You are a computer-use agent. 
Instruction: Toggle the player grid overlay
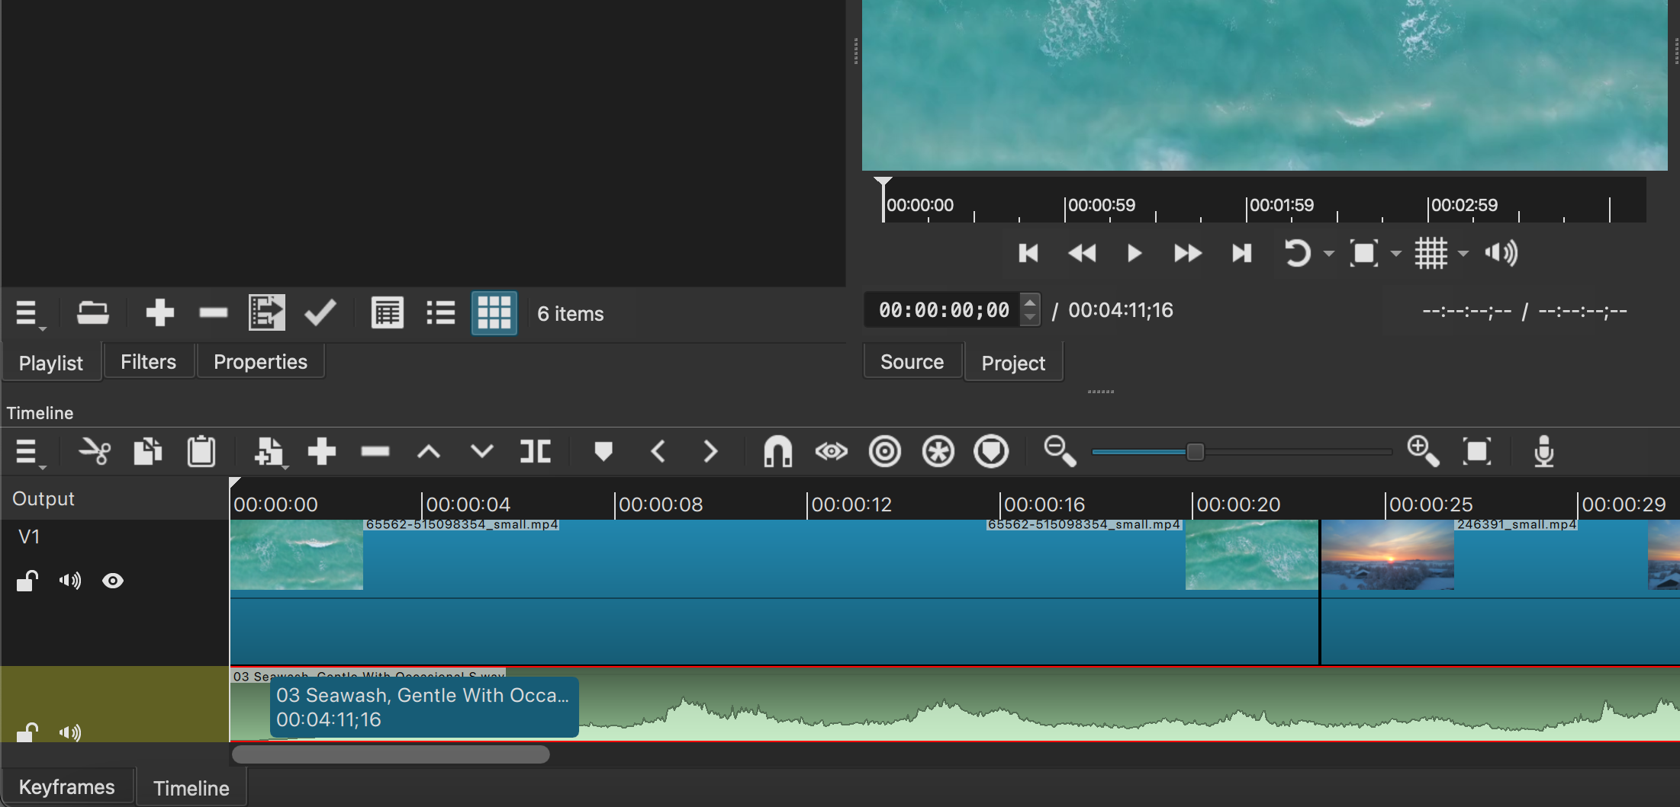(x=1431, y=253)
